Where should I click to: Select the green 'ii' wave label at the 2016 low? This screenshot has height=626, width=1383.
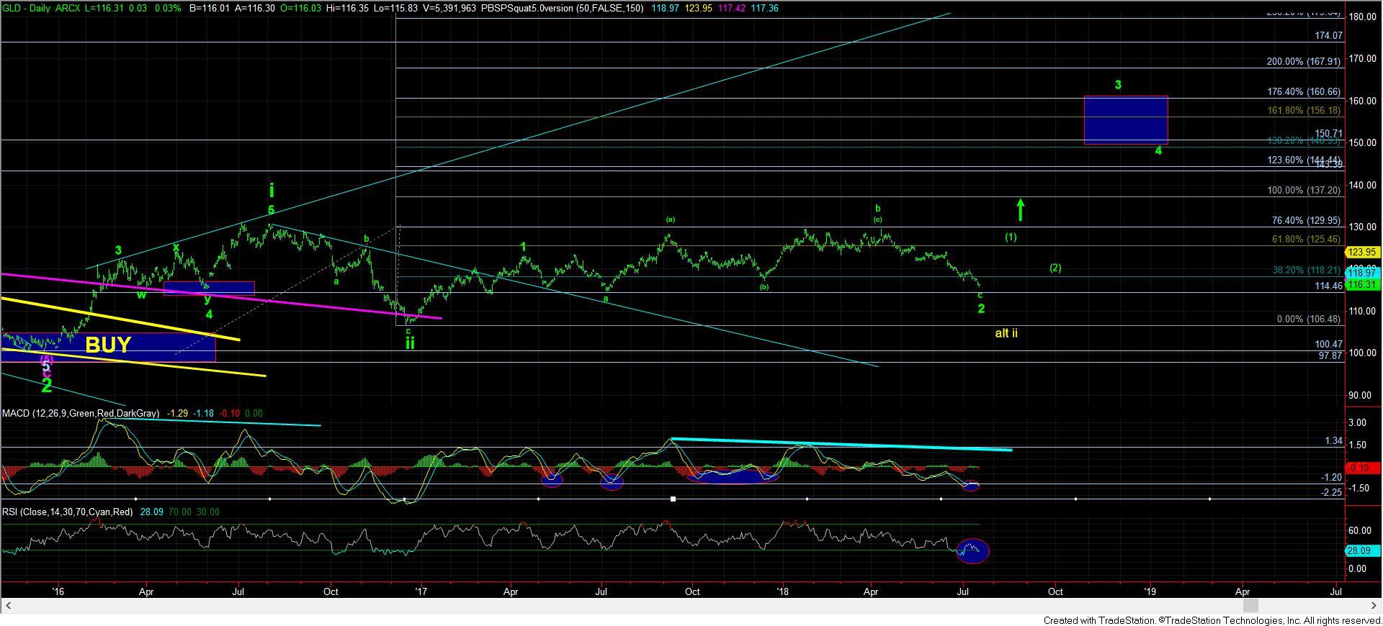coord(409,343)
